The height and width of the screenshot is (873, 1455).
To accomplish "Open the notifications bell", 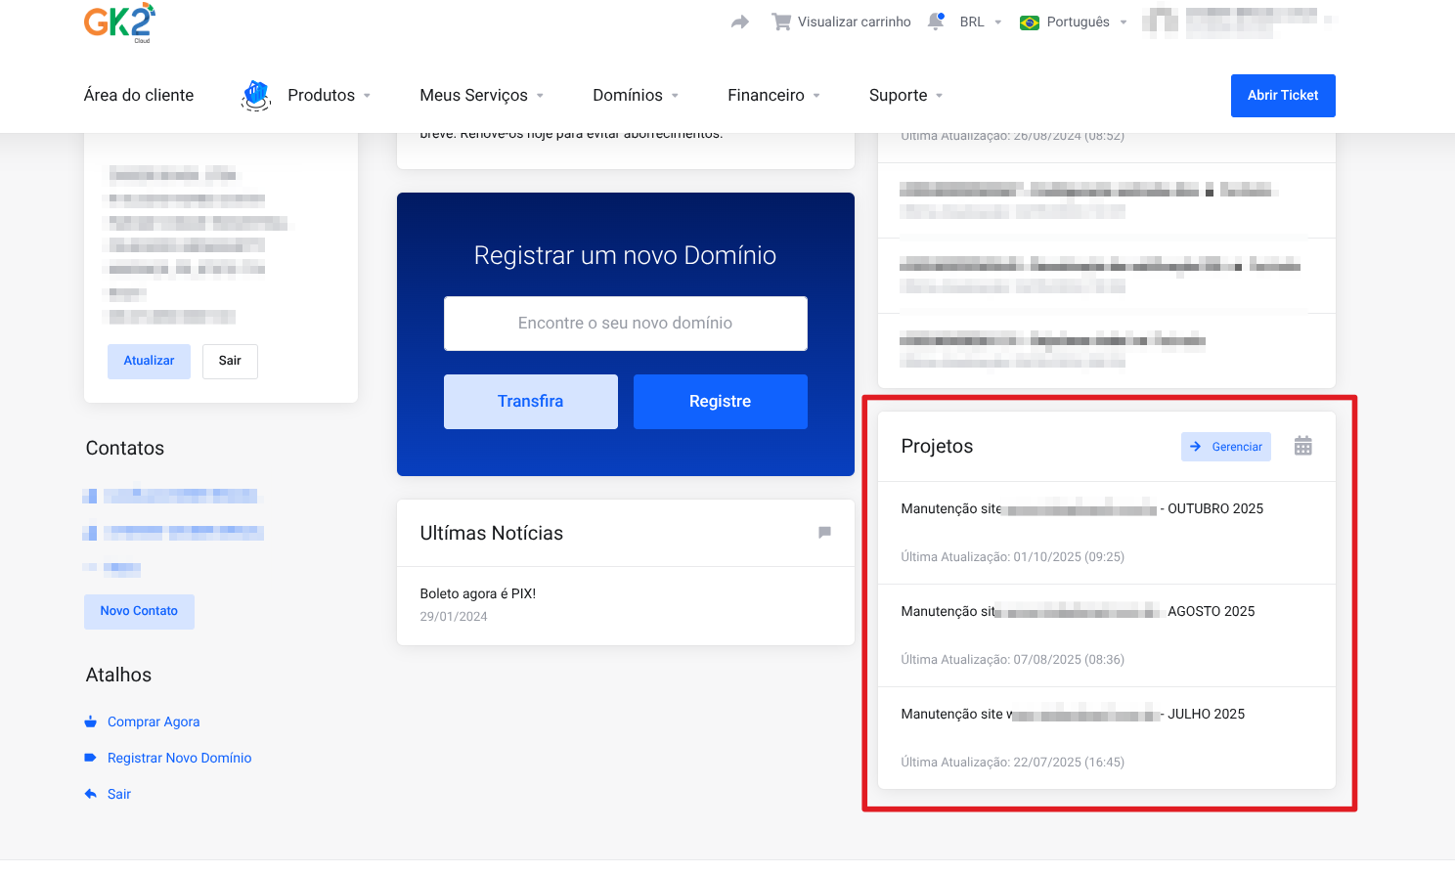I will point(936,22).
